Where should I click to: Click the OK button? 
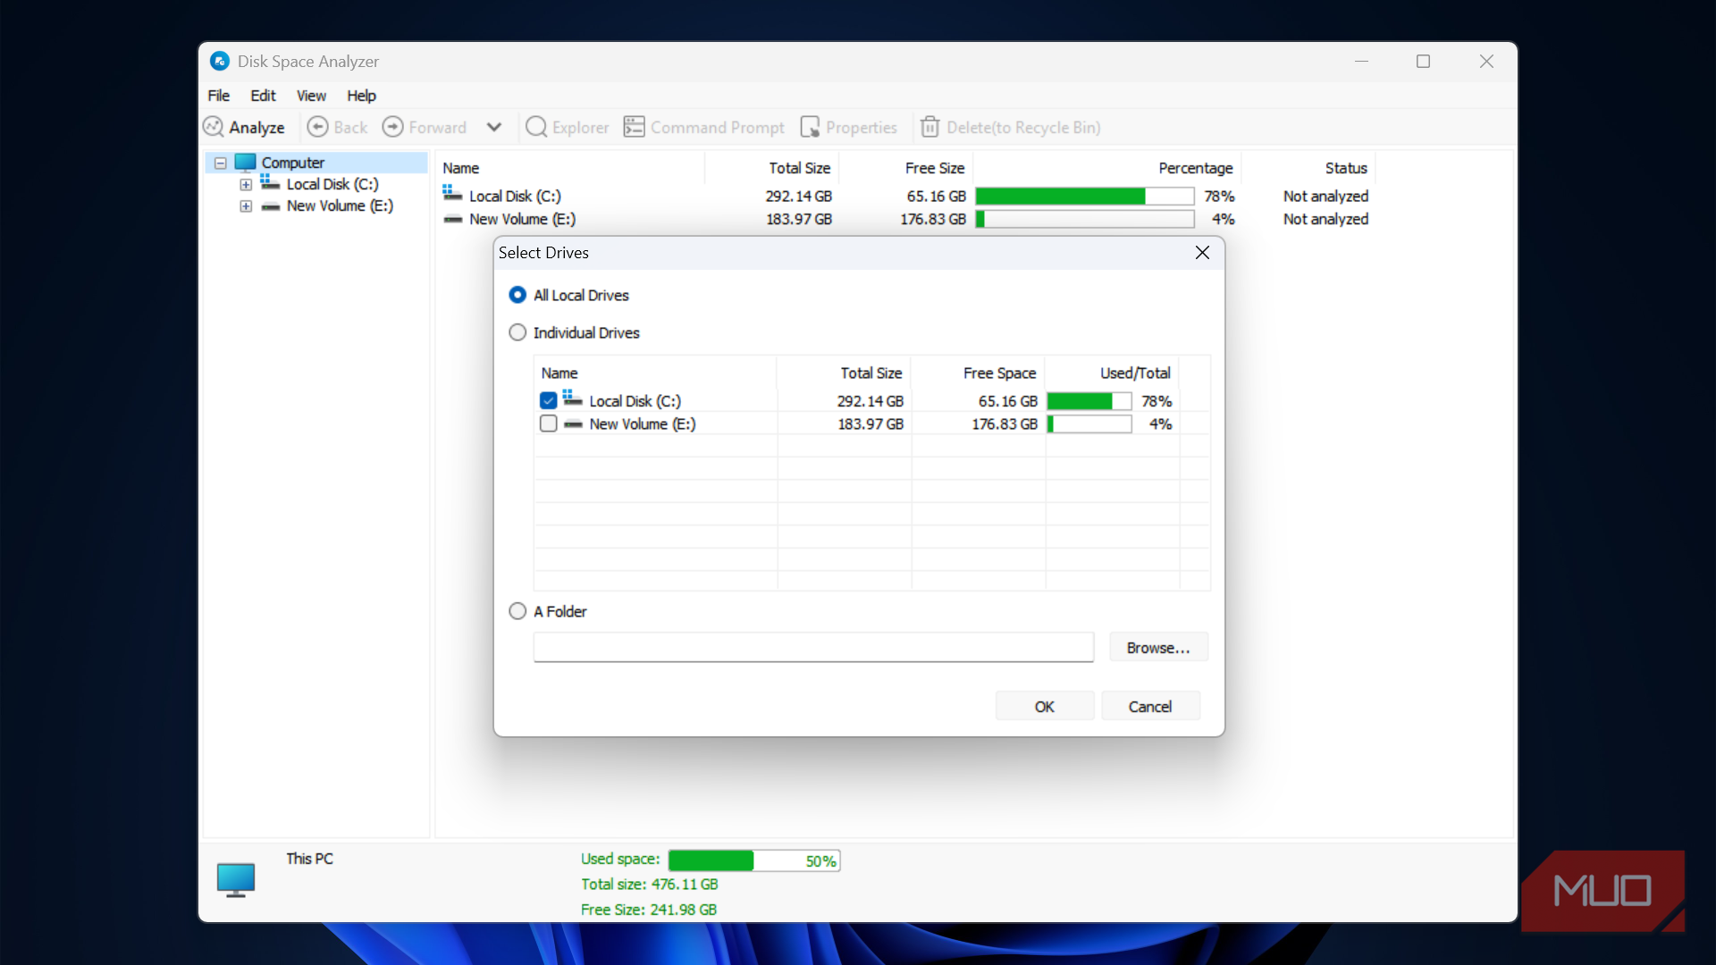(1045, 706)
